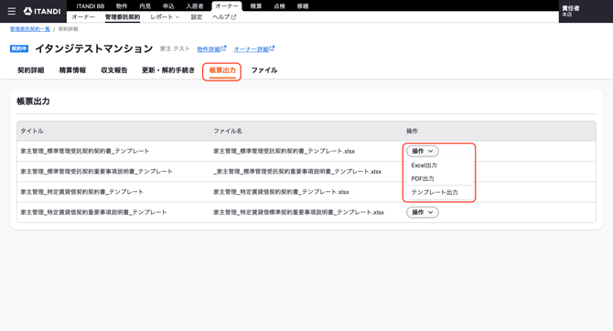
Task: Click title 家主管理_特定賃貸借契約契約書_テンプレート
Action: (x=82, y=192)
